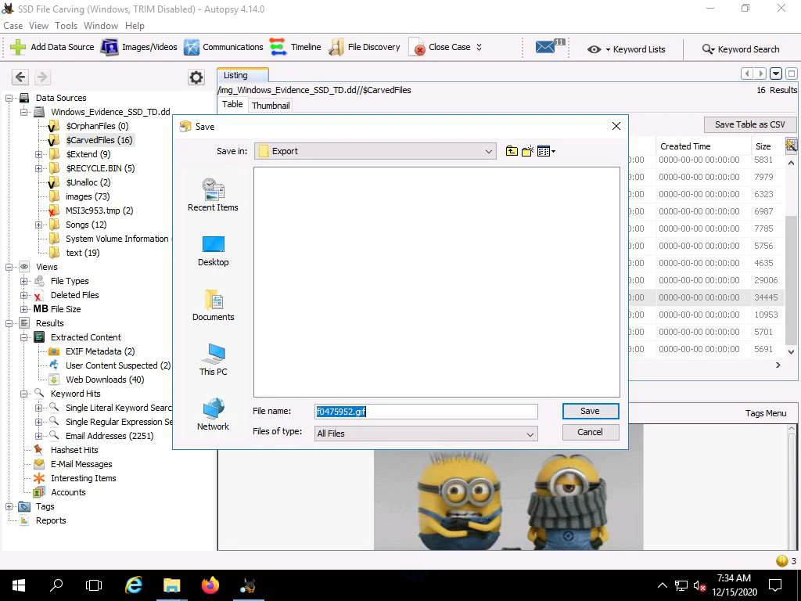Open the Tools menu
The width and height of the screenshot is (801, 601).
coord(66,26)
